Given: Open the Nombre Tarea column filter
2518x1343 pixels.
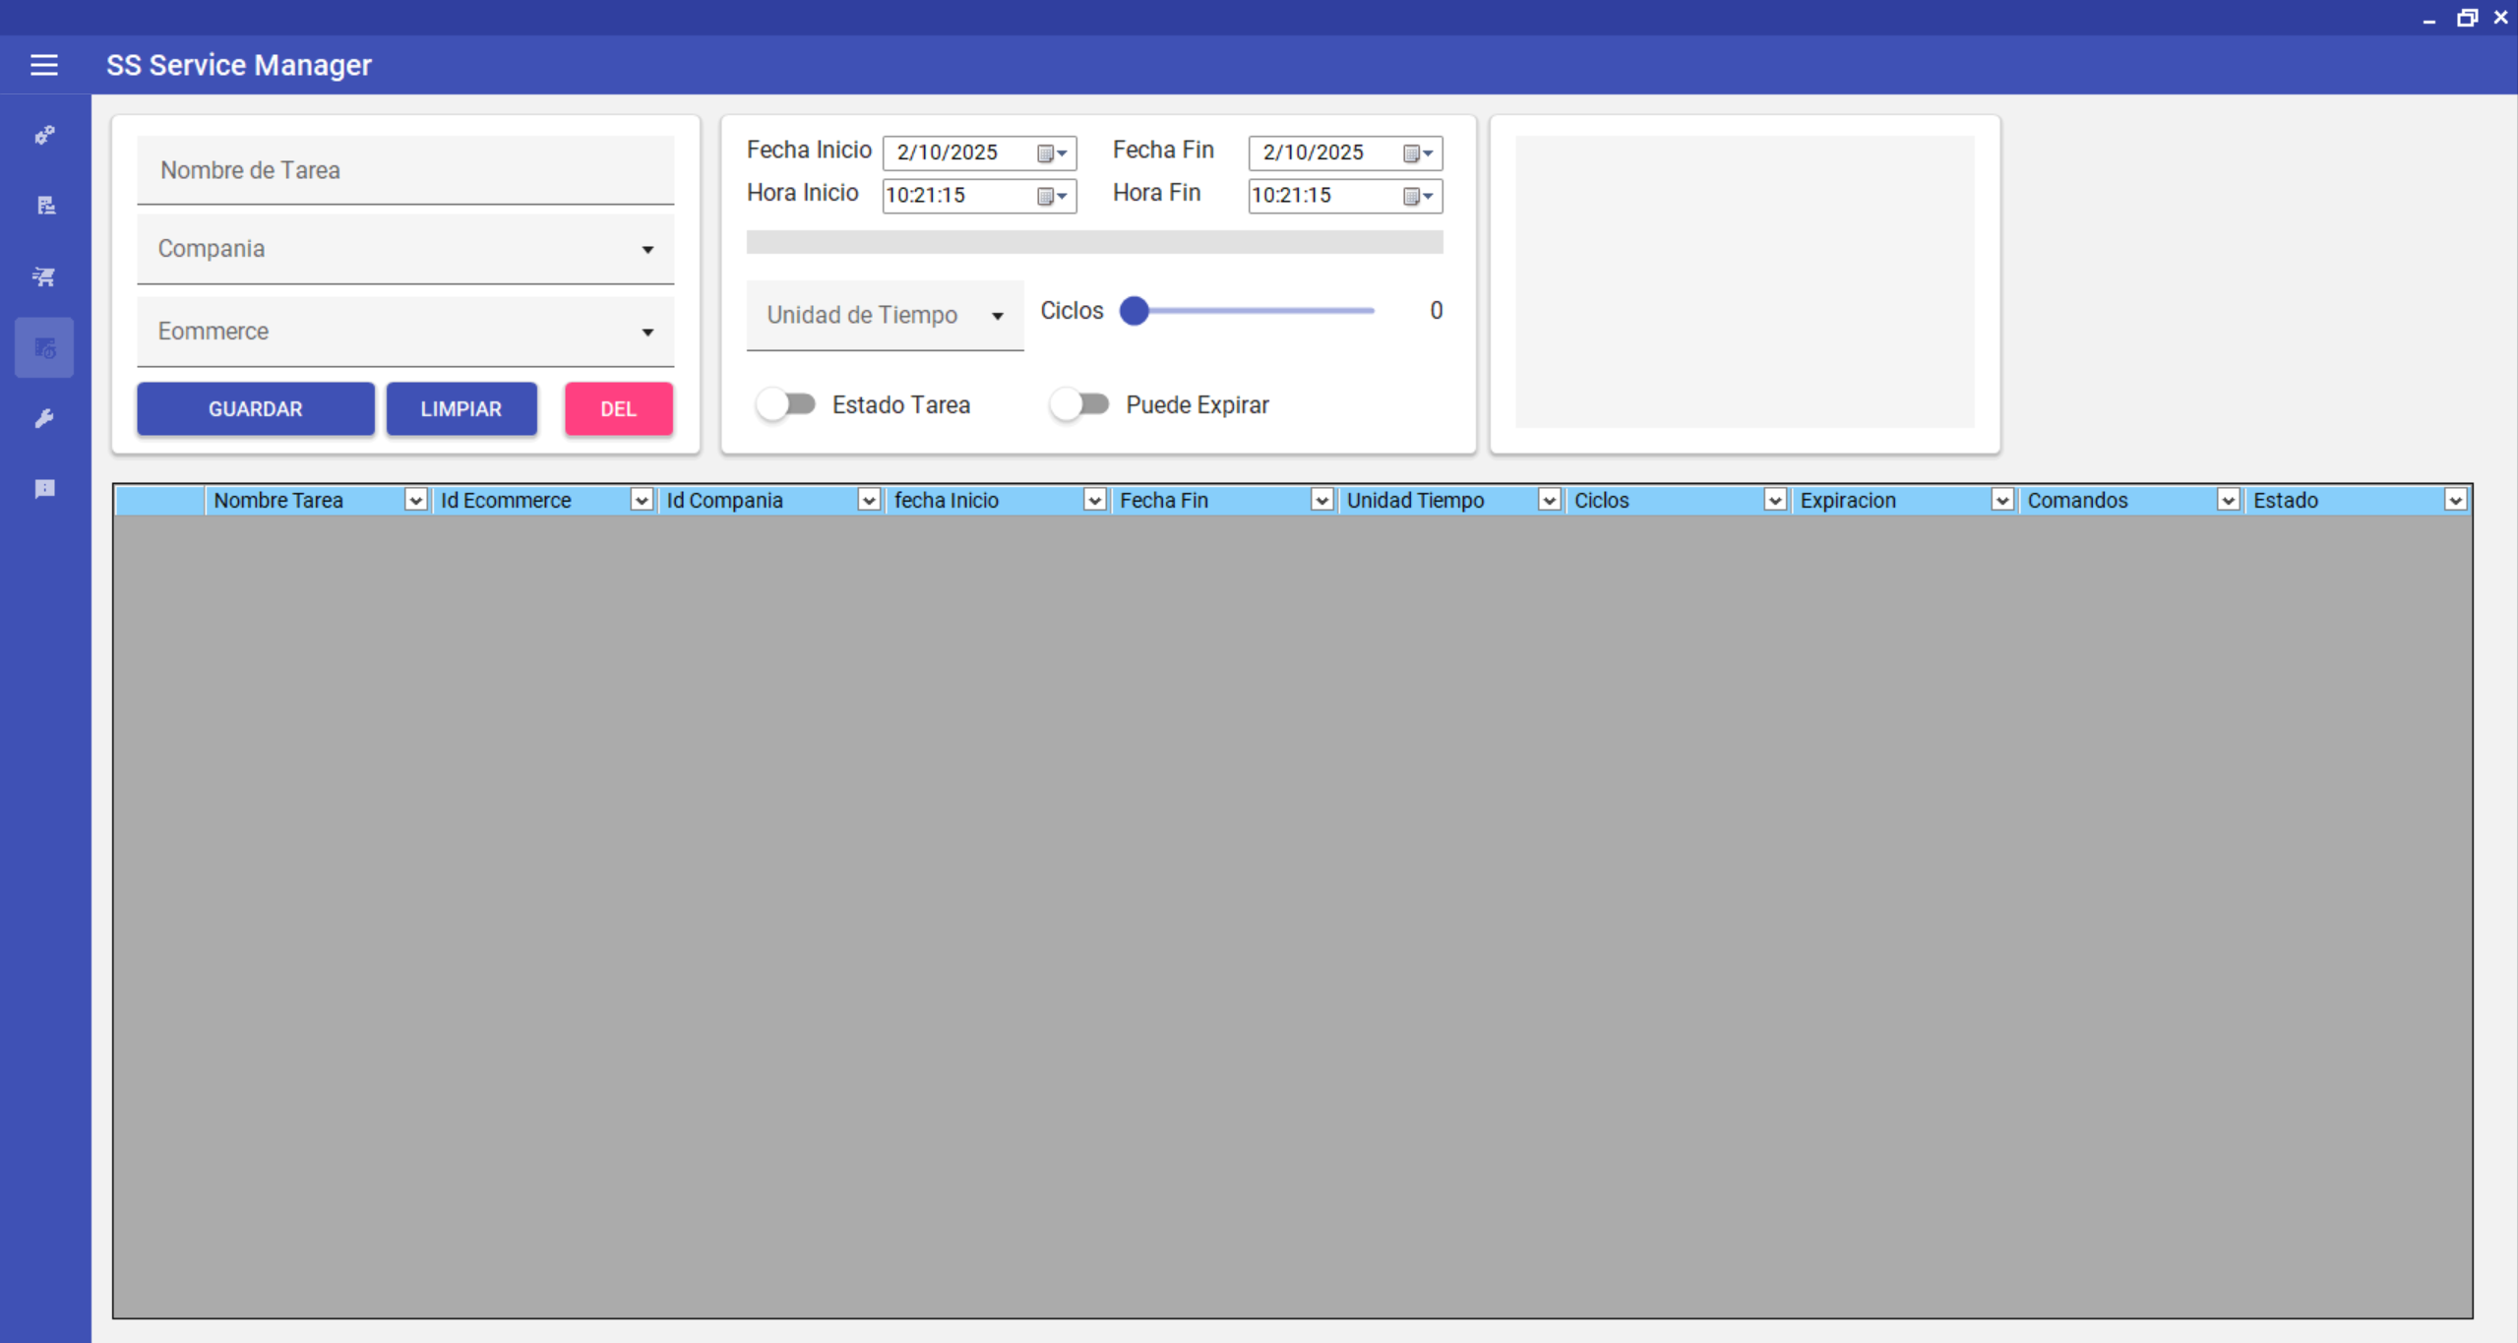Looking at the screenshot, I should 415,501.
